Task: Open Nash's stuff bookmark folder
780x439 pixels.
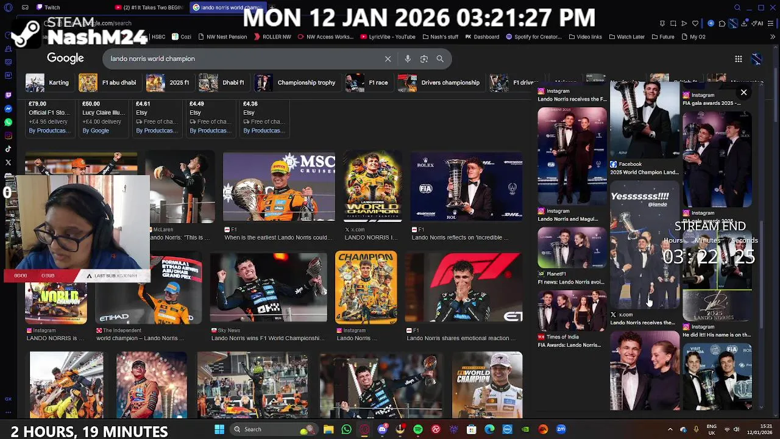Action: point(441,37)
